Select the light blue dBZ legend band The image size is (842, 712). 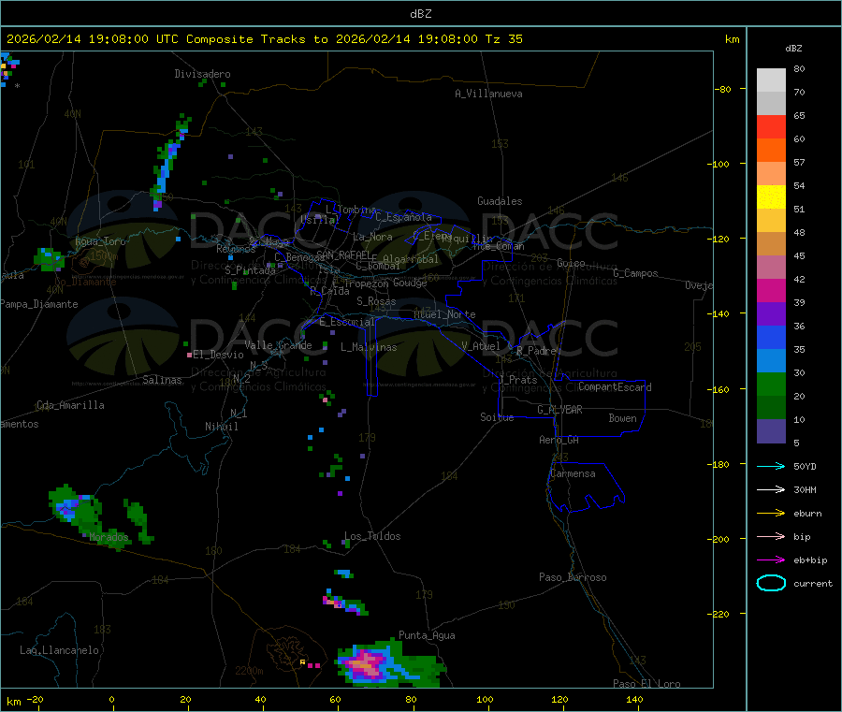[x=771, y=361]
